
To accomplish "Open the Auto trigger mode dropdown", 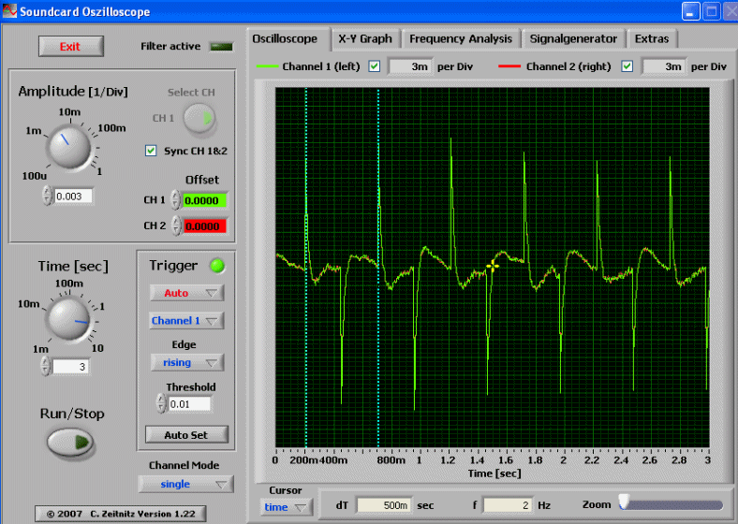I will pyautogui.click(x=187, y=293).
